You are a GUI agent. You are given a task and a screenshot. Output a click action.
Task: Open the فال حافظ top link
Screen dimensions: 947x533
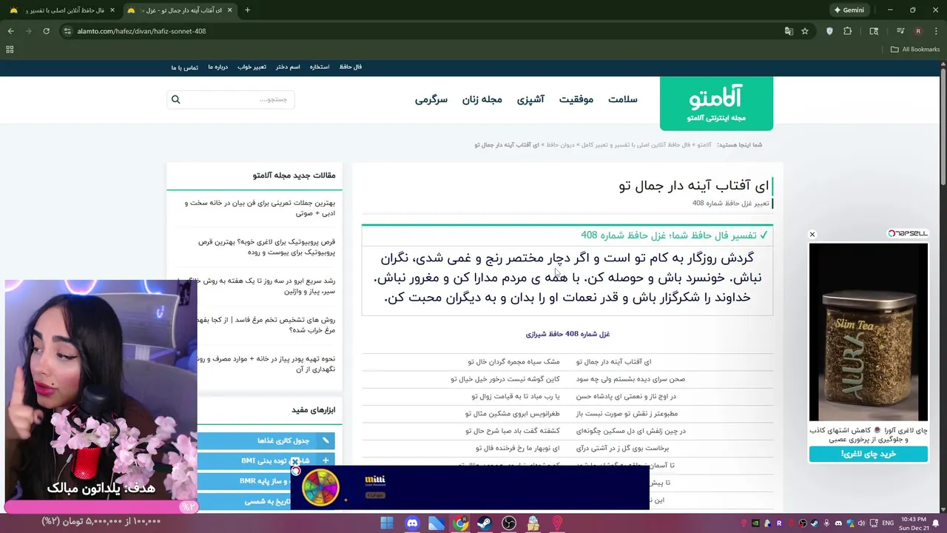[351, 67]
